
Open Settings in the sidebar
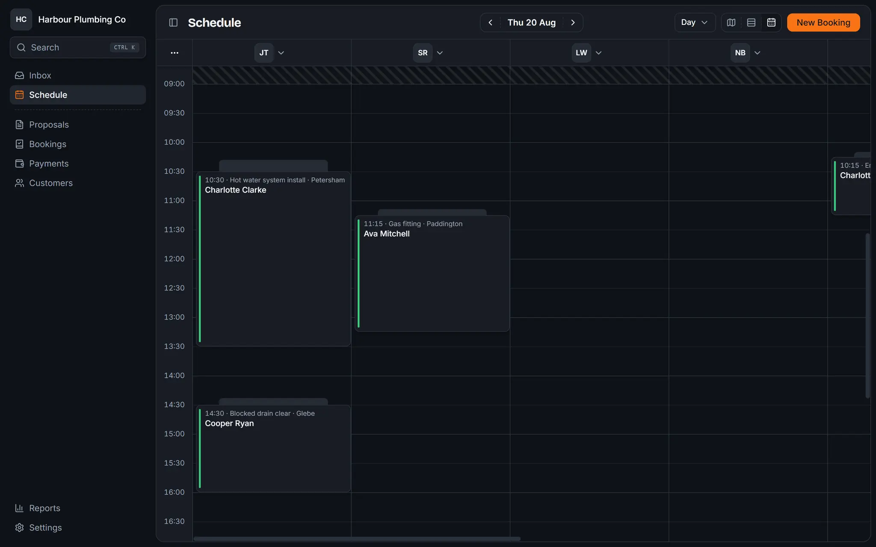tap(78, 528)
